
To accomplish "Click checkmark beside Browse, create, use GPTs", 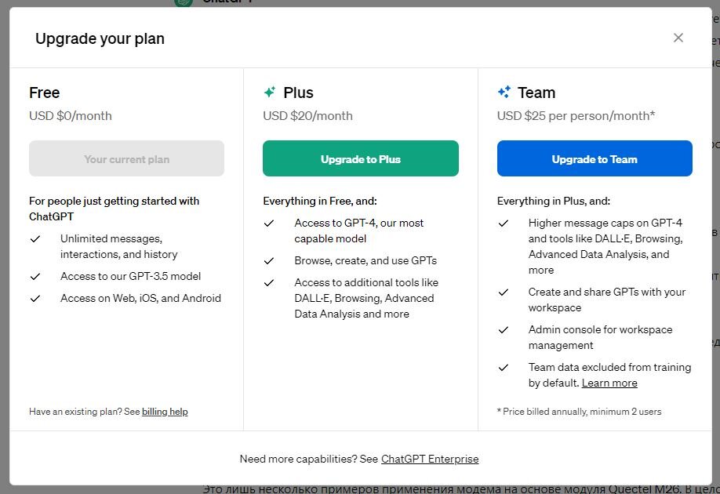I will tap(269, 261).
